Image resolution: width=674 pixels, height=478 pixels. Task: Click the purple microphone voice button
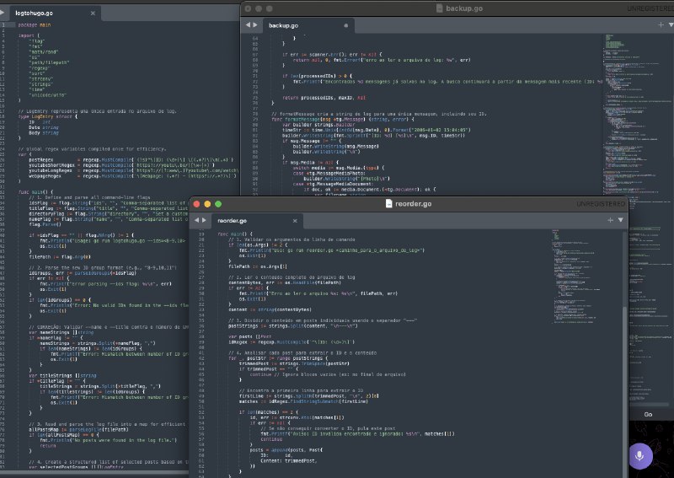639,454
